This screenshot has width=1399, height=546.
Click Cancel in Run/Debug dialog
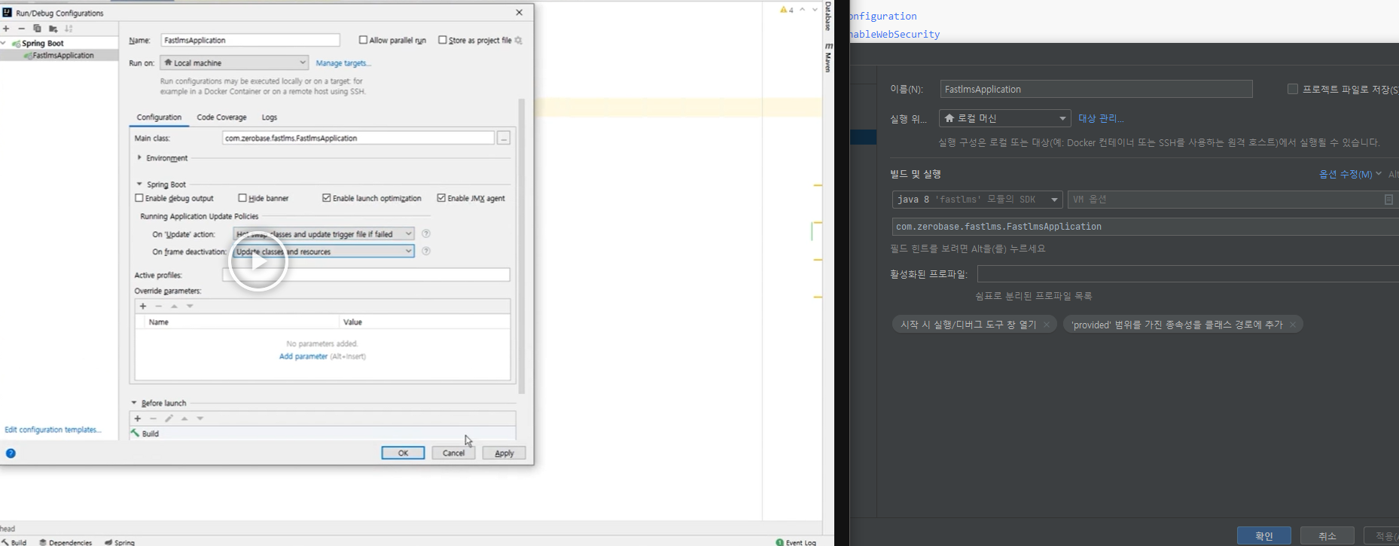[453, 453]
